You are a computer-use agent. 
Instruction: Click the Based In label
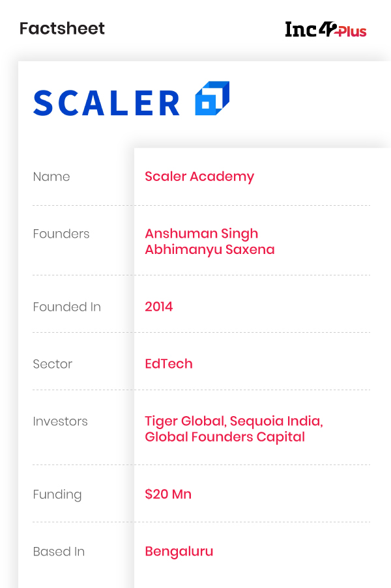59,552
